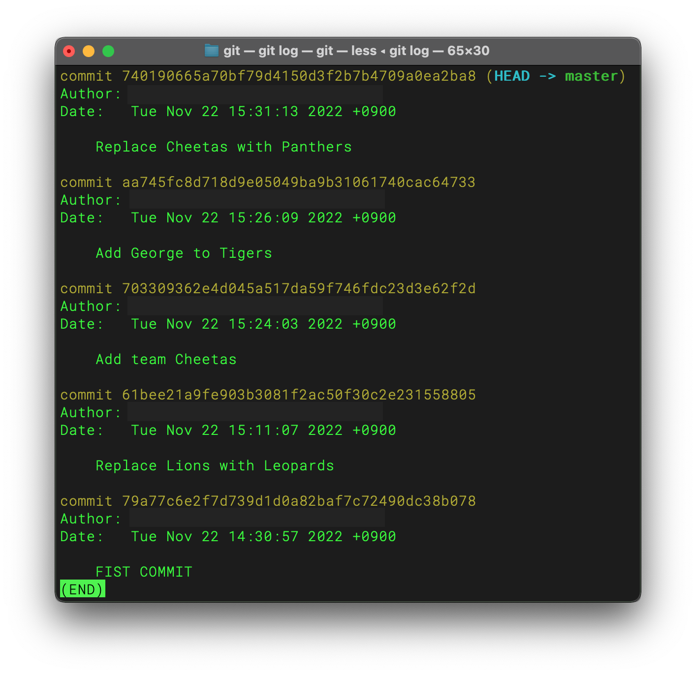Screen dimensions: 696x675
Task: Click Author label under commit 61bee21a9f
Action: pos(91,413)
